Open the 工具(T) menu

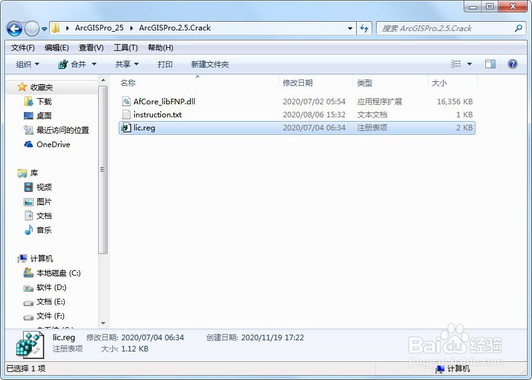pos(126,48)
